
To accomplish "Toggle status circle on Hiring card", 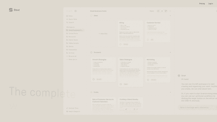I will (x=121, y=44).
